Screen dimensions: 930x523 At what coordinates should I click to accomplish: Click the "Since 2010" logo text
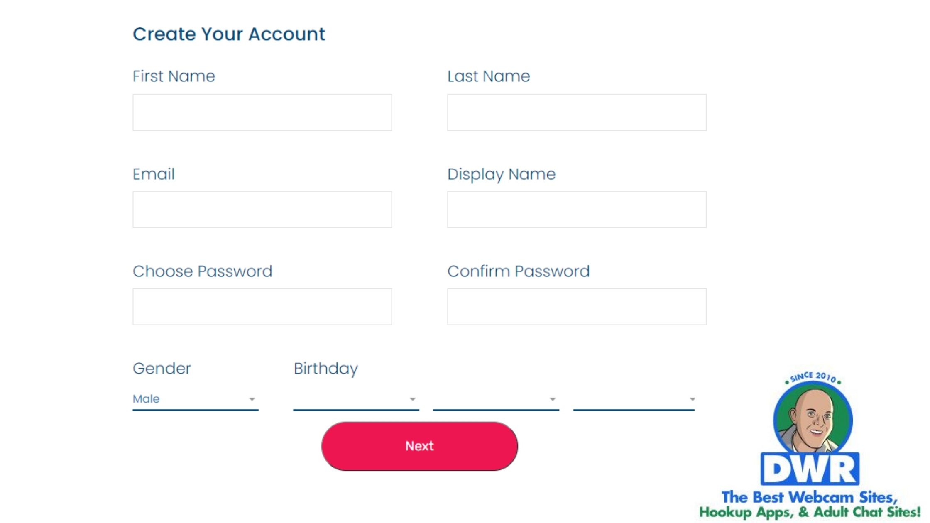tap(813, 377)
